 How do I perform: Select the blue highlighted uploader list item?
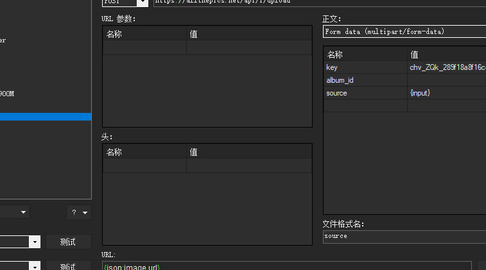[x=45, y=117]
